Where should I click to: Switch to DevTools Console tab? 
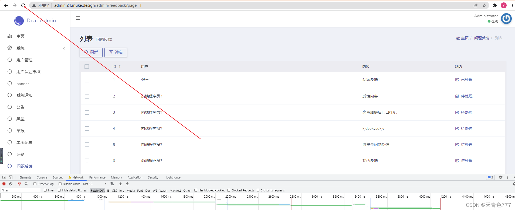click(x=42, y=177)
